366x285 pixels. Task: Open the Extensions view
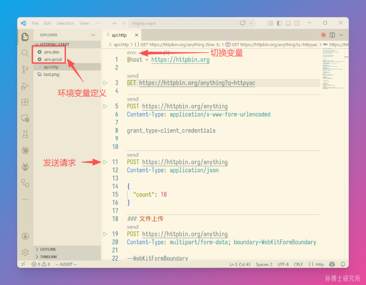[x=25, y=102]
